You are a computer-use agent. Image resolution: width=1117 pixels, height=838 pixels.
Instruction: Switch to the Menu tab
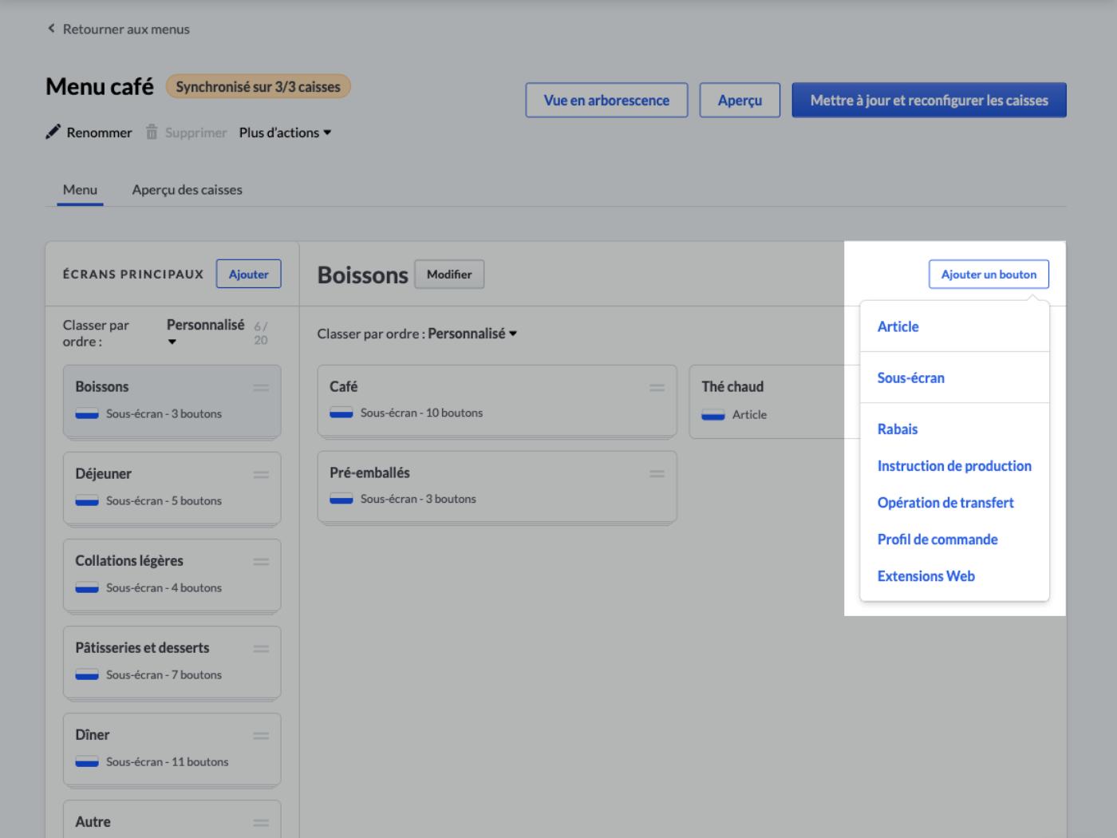pyautogui.click(x=80, y=190)
